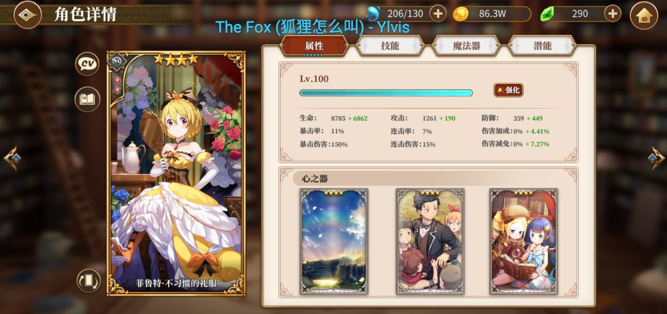Image resolution: width=667 pixels, height=314 pixels.
Task: Switch to previous character with left arrow
Action: tap(12, 158)
